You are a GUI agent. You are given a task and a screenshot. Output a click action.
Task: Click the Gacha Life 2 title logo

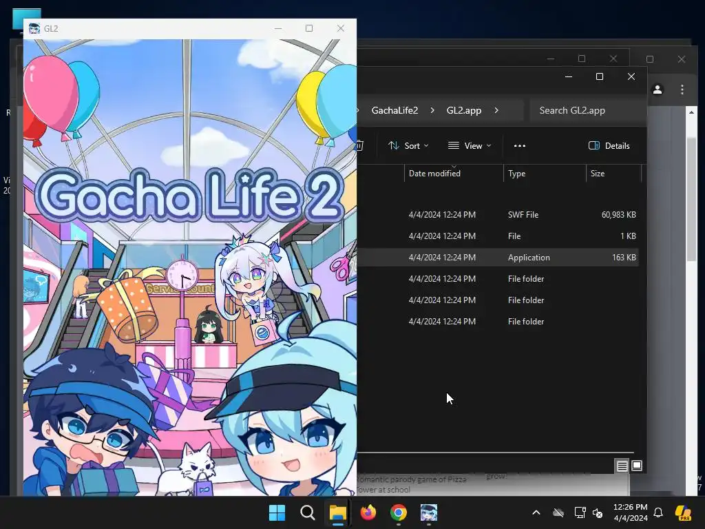[189, 196]
